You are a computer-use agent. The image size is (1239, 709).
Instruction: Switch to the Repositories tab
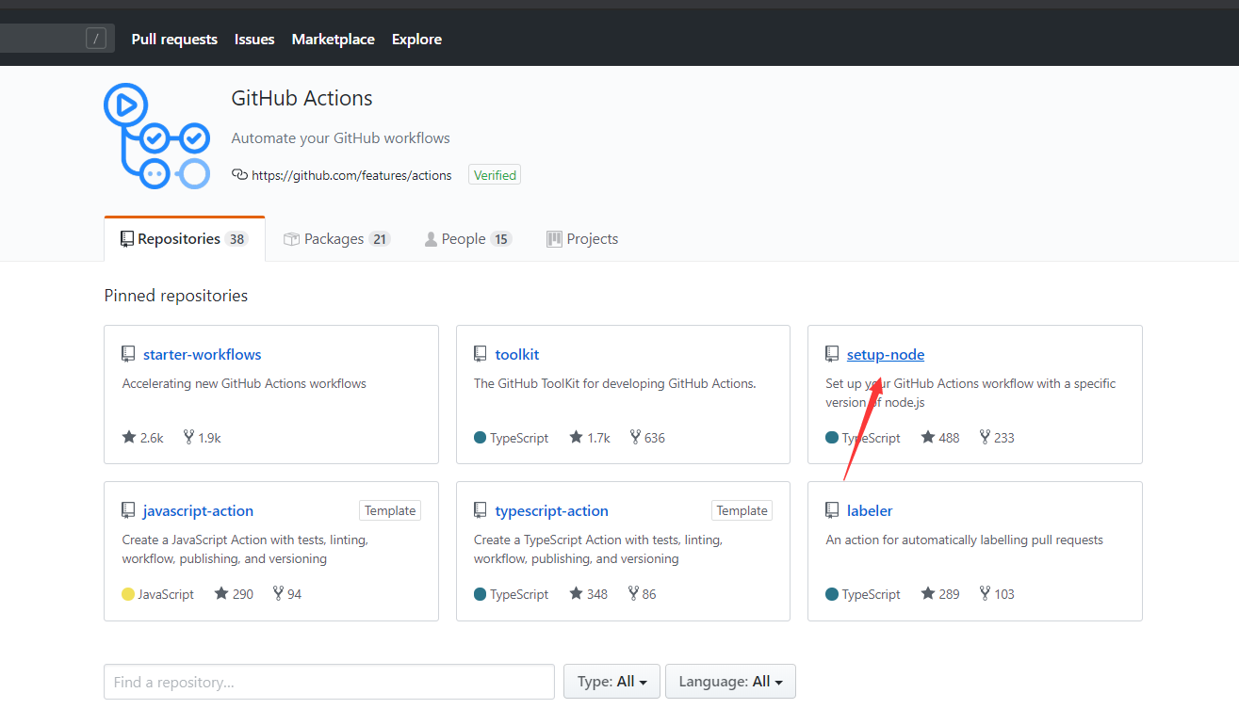pos(185,239)
